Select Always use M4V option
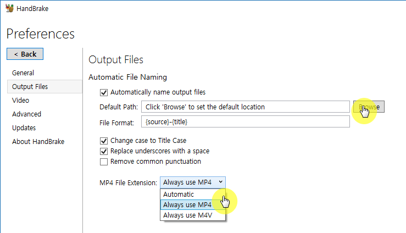Viewport: 406px width, 233px height. coord(193,215)
